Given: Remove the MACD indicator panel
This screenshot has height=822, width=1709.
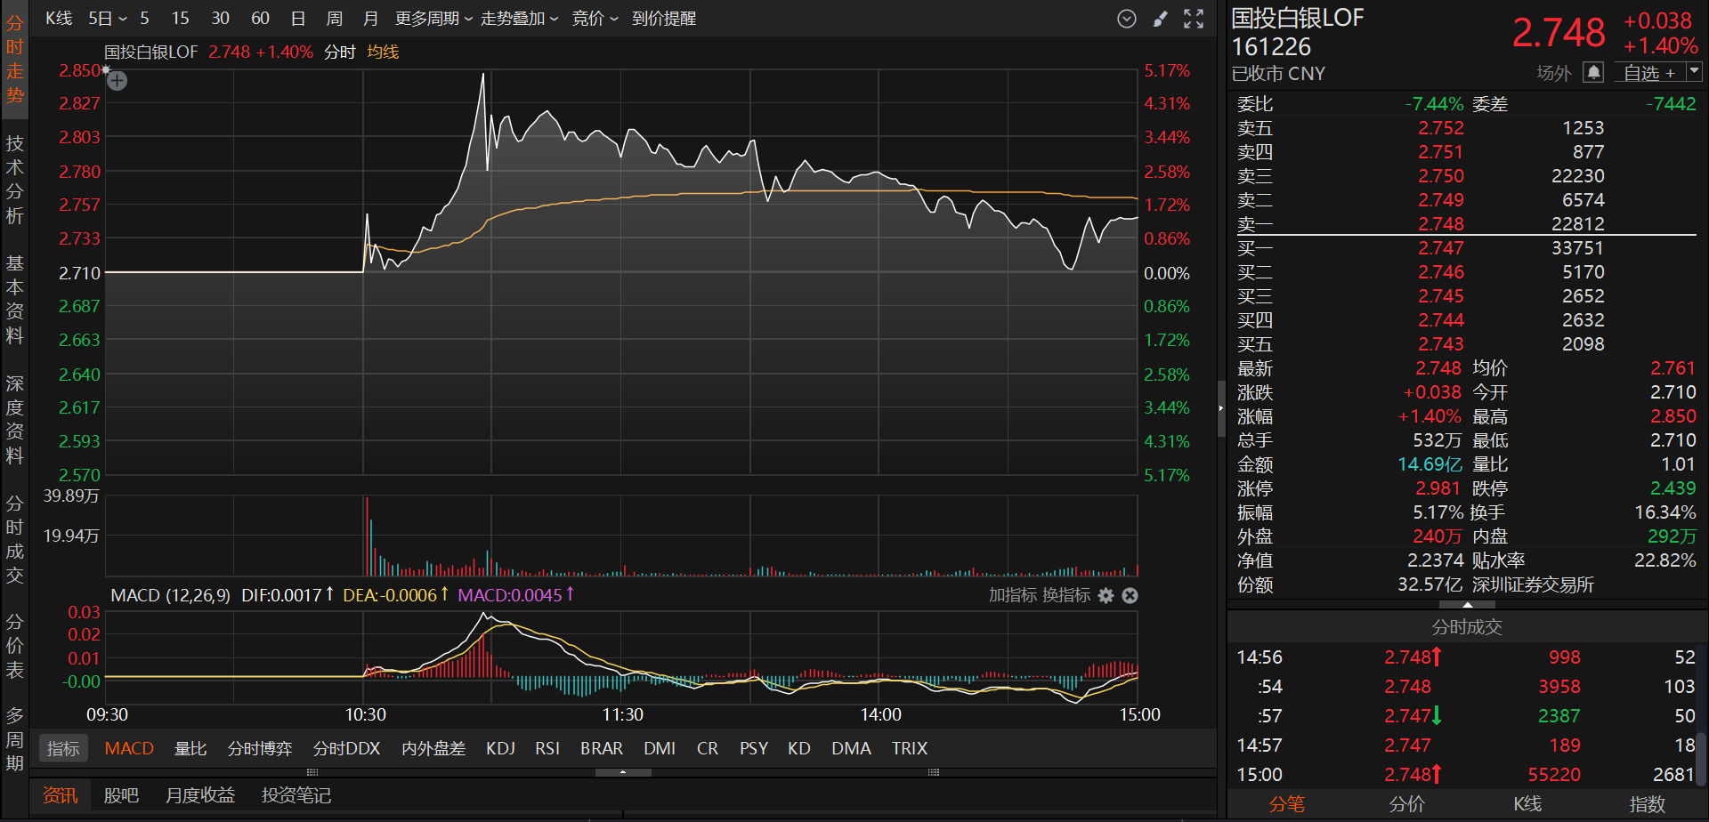Looking at the screenshot, I should pos(1130,595).
